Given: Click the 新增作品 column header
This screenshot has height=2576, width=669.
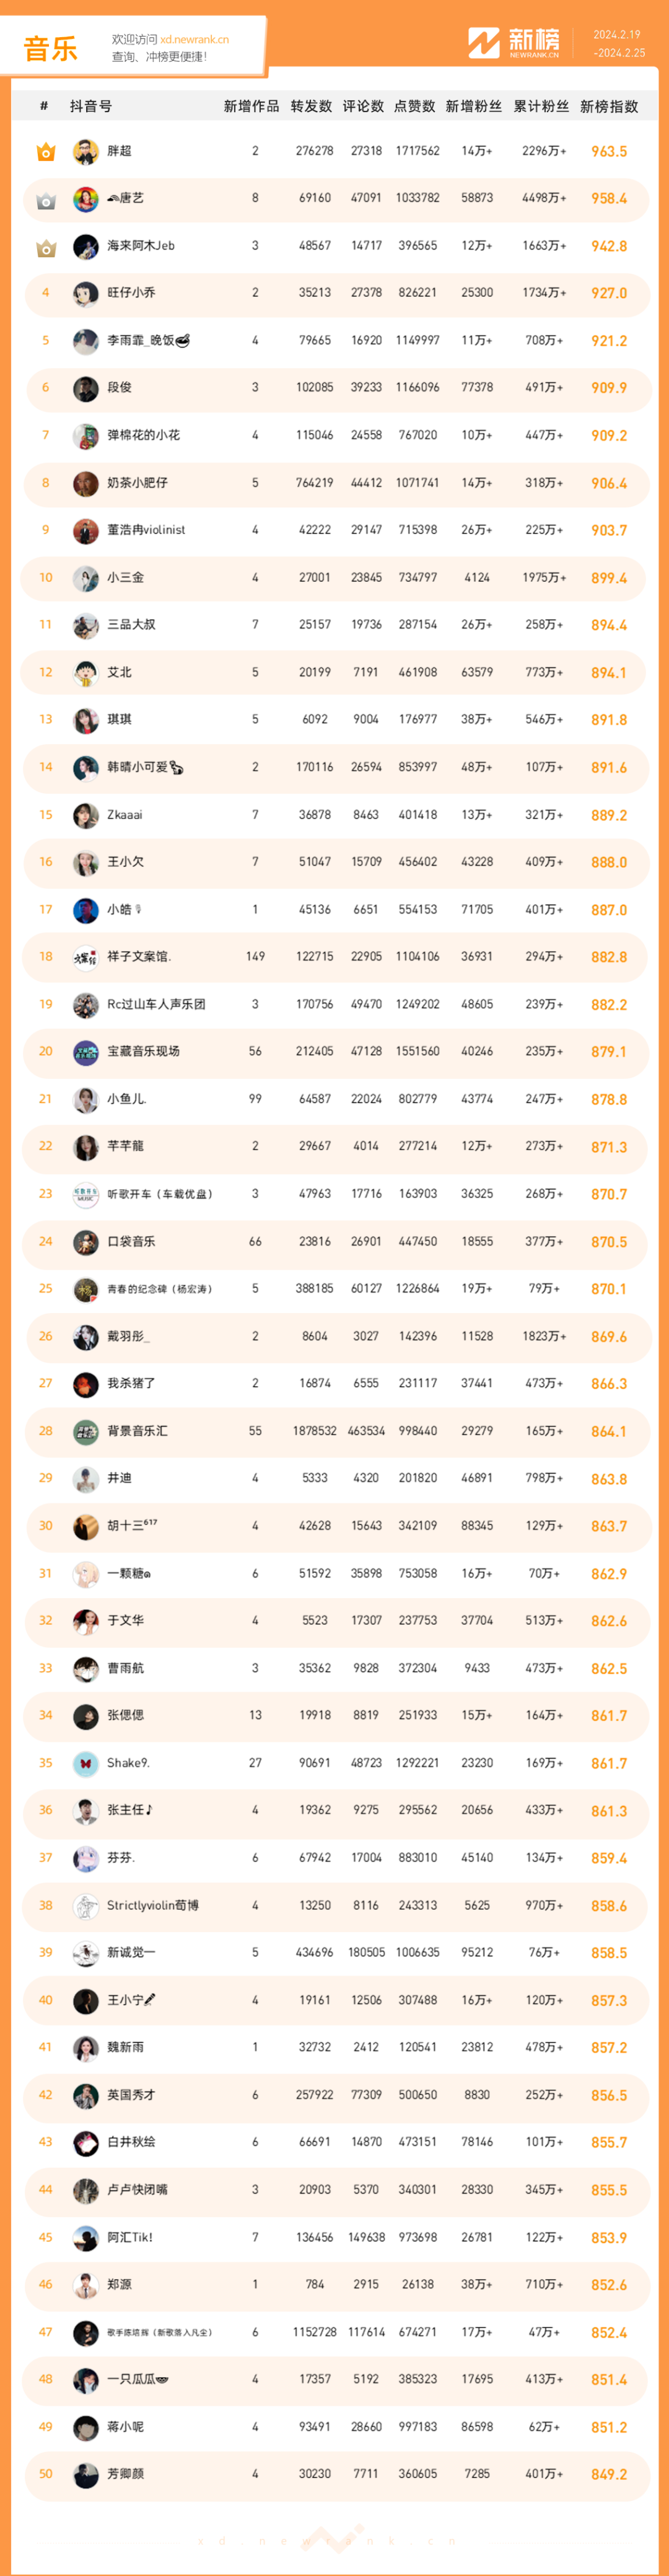Looking at the screenshot, I should pyautogui.click(x=251, y=107).
